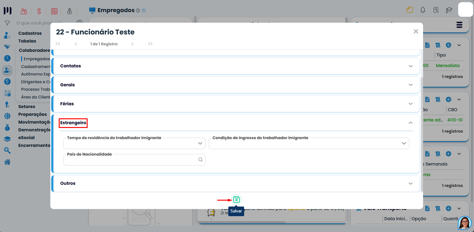
Task: Collapse the Estrangeiro section chevron
Action: (x=411, y=123)
